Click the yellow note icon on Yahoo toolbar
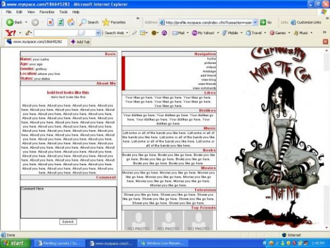Image resolution: width=330 pixels, height=248 pixels. (x=143, y=32)
